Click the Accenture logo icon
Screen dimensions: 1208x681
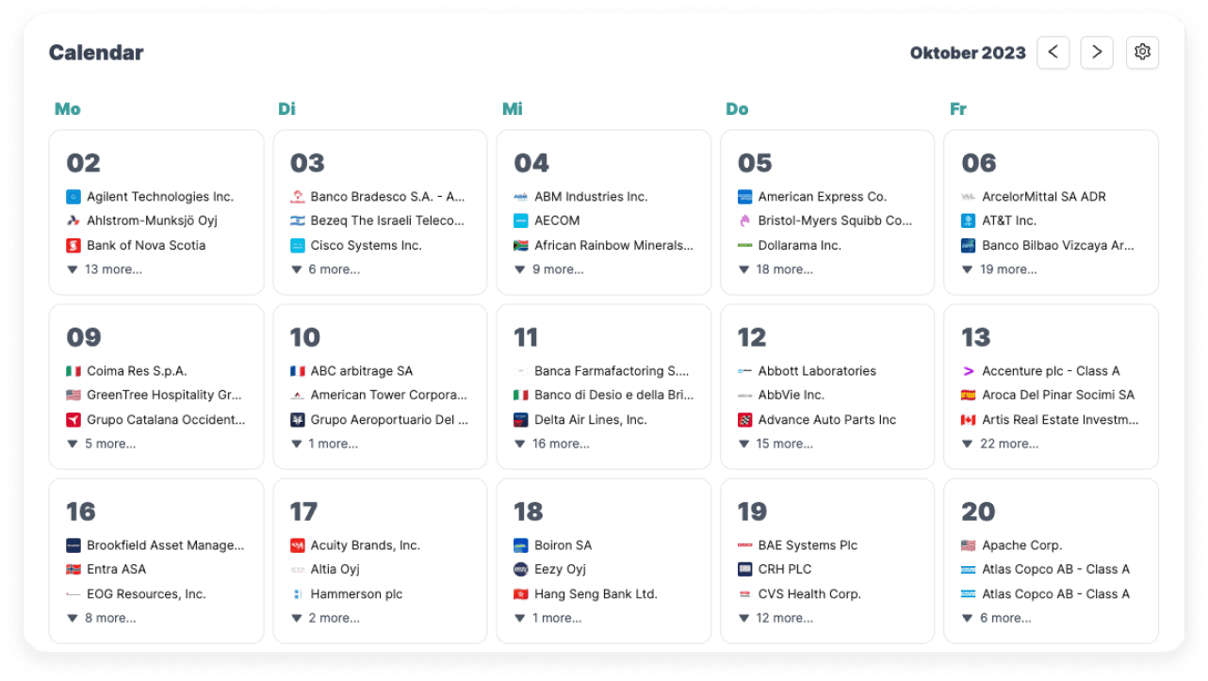pos(968,371)
